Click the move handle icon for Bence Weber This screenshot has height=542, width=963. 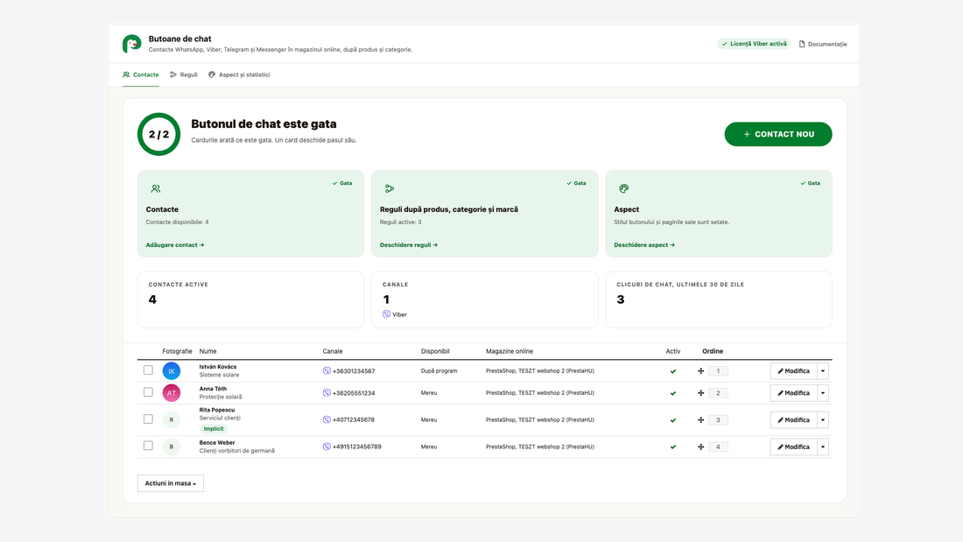coord(700,447)
